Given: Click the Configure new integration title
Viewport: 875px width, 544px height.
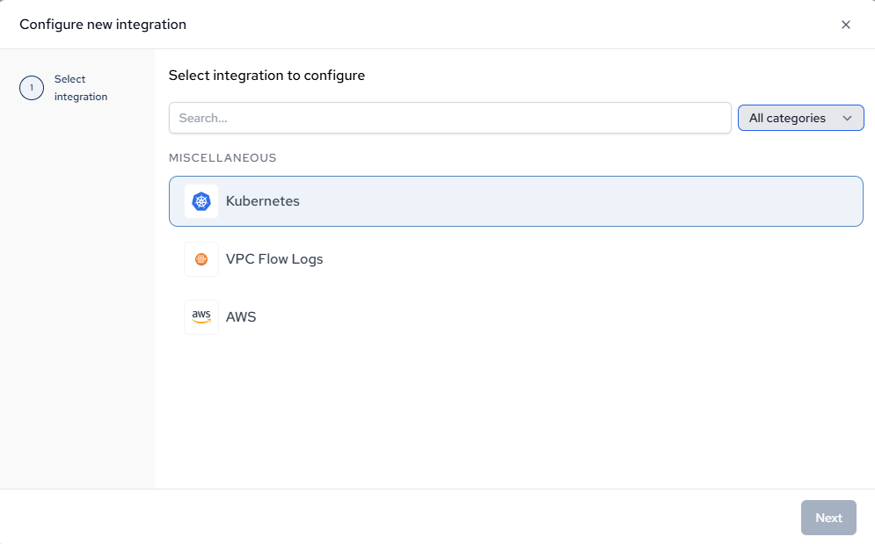Looking at the screenshot, I should coord(103,25).
